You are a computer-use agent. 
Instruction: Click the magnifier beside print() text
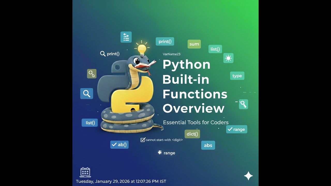103,54
